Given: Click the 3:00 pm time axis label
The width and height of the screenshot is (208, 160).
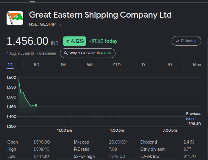Looking at the screenshot, I should coord(170,130).
